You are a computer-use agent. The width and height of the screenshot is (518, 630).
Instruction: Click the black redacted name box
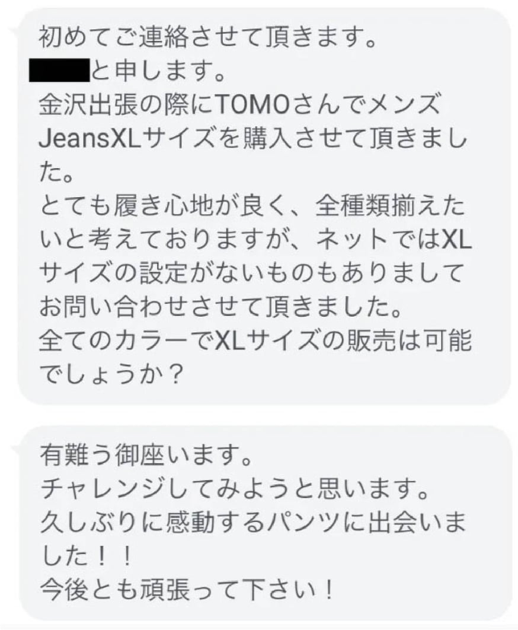click(x=59, y=71)
